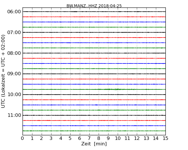The width and height of the screenshot is (188, 150).
Task: Click the 13 minute tick label
Action: coord(146,138)
